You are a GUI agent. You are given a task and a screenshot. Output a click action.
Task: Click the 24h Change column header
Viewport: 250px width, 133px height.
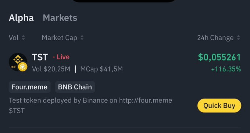pyautogui.click(x=215, y=38)
